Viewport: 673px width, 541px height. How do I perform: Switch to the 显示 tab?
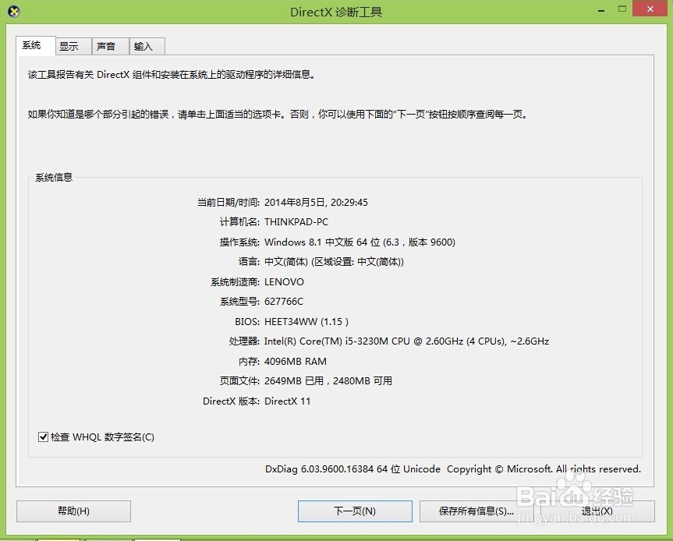click(73, 46)
